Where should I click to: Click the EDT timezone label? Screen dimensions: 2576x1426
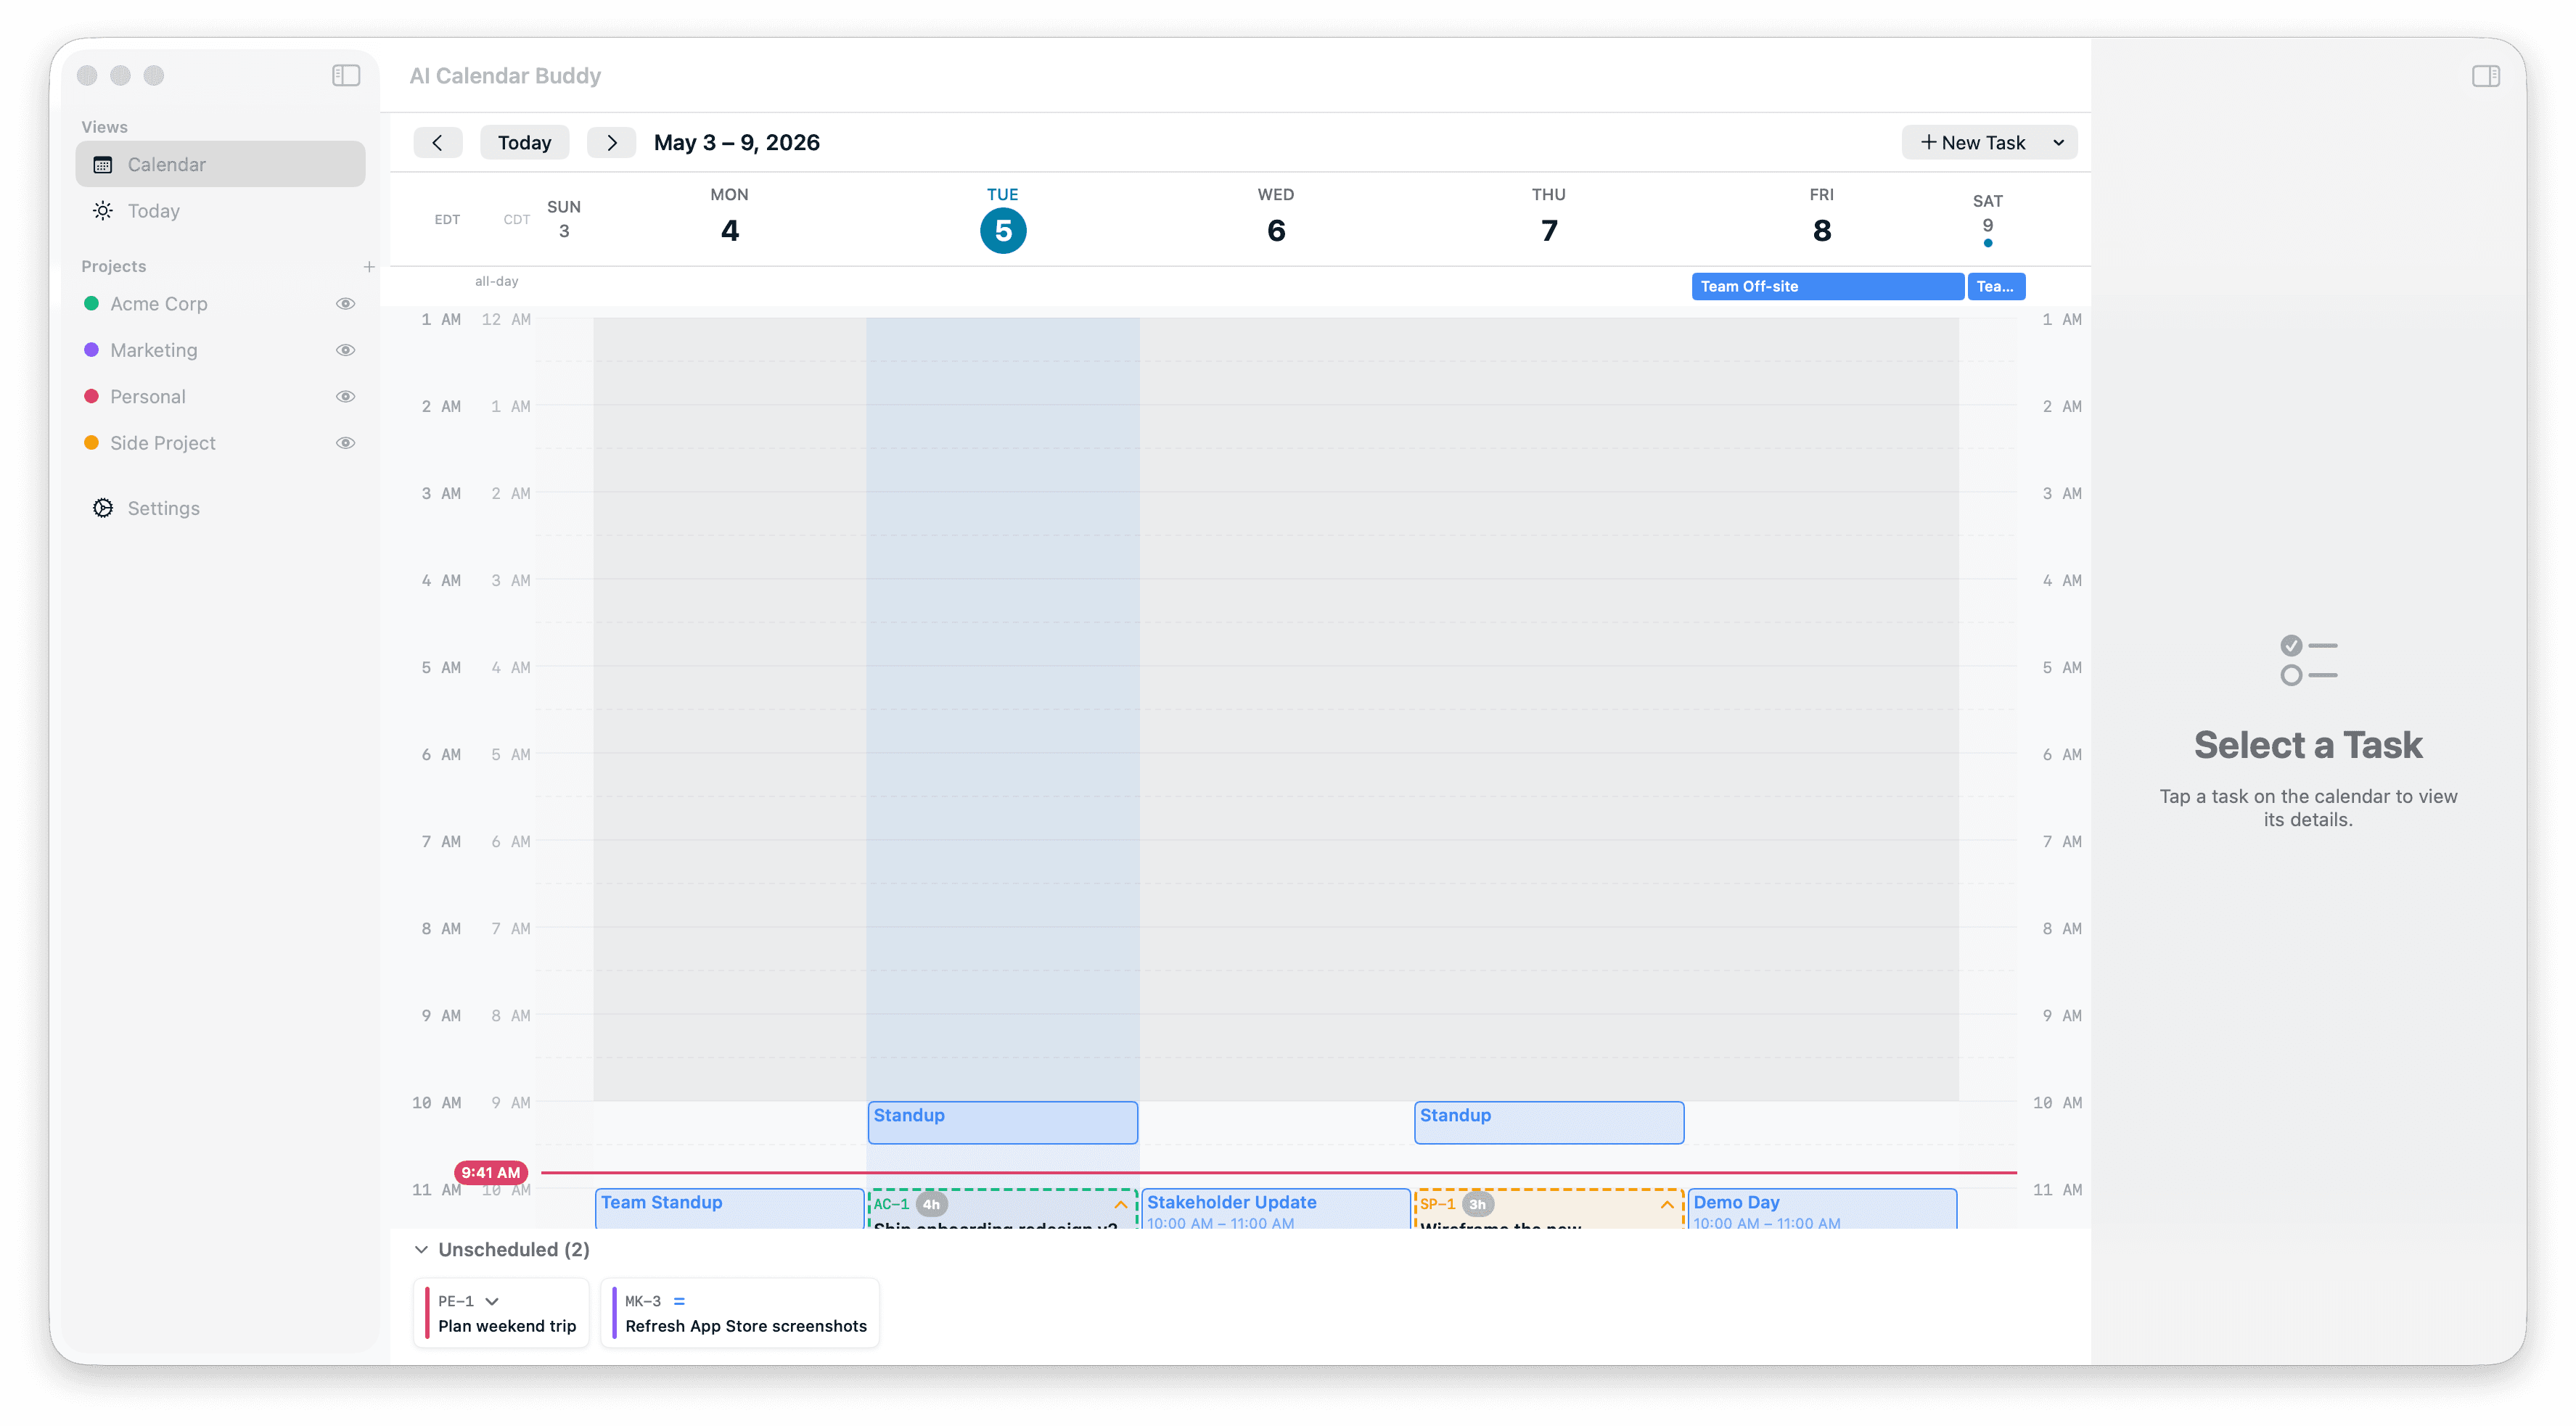tap(447, 220)
